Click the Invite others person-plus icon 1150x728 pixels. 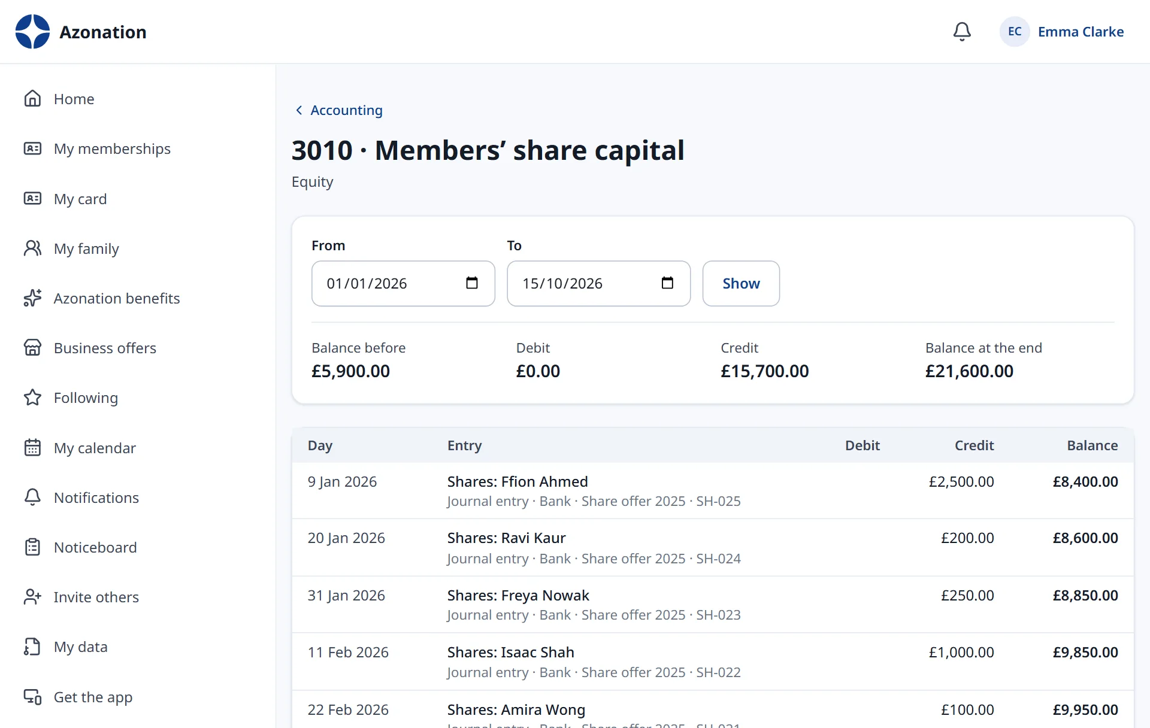32,597
